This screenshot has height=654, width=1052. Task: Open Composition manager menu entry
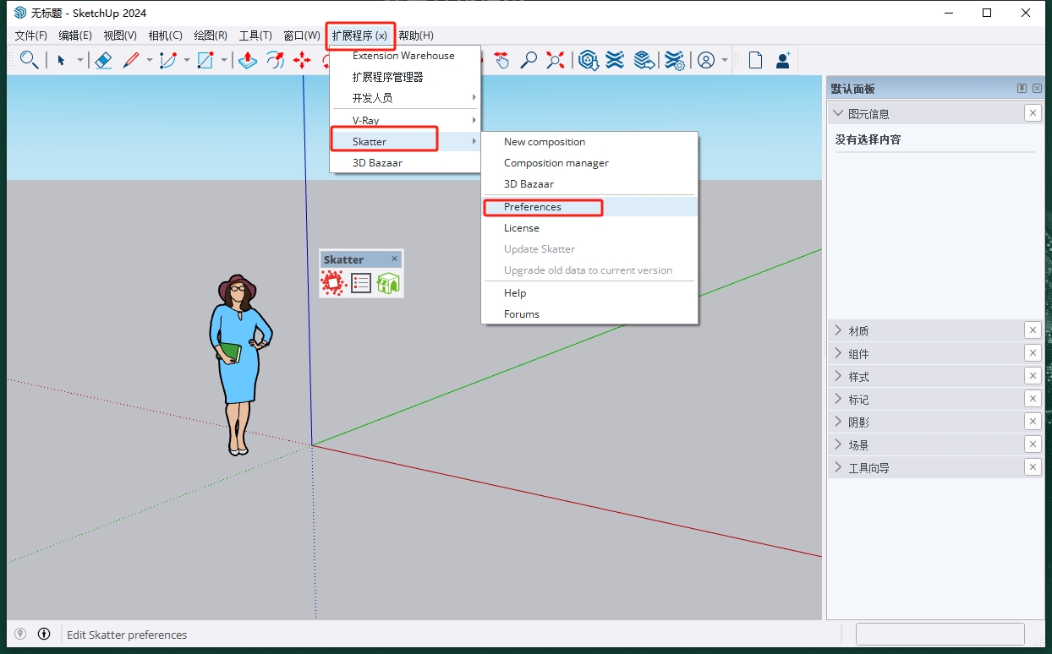coord(589,163)
